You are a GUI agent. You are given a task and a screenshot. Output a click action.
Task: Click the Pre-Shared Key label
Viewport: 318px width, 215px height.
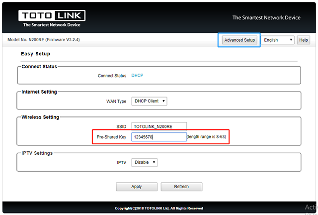pyautogui.click(x=111, y=137)
